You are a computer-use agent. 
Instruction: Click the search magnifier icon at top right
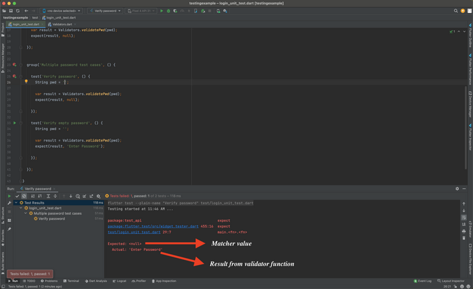coord(456,11)
